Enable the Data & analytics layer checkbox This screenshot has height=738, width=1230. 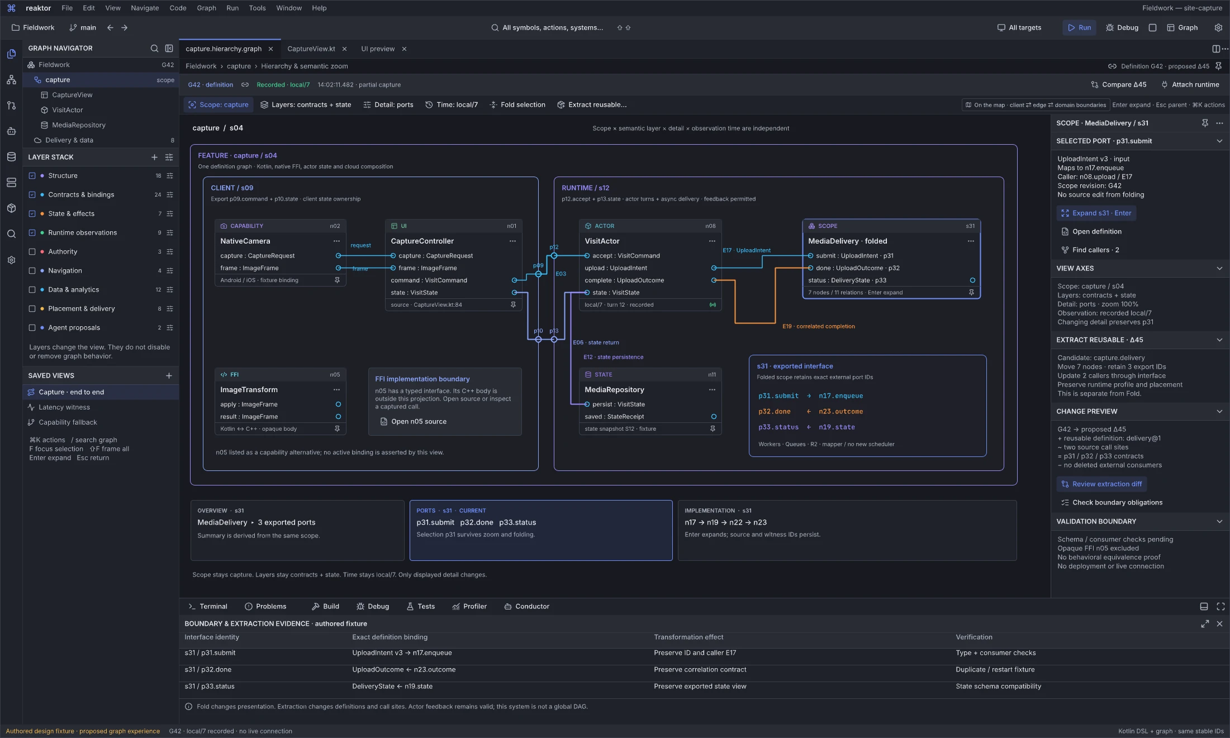pyautogui.click(x=32, y=290)
